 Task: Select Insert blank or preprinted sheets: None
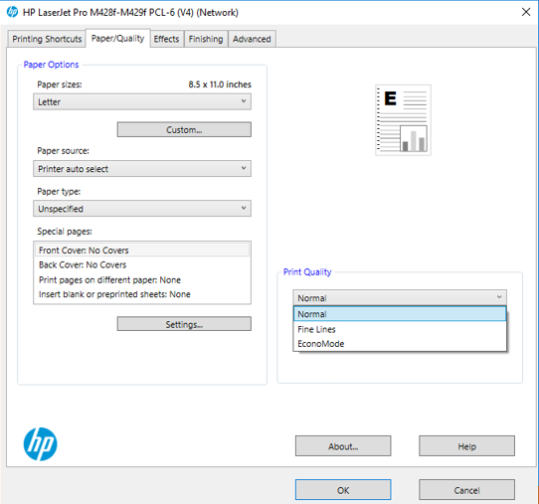142,294
